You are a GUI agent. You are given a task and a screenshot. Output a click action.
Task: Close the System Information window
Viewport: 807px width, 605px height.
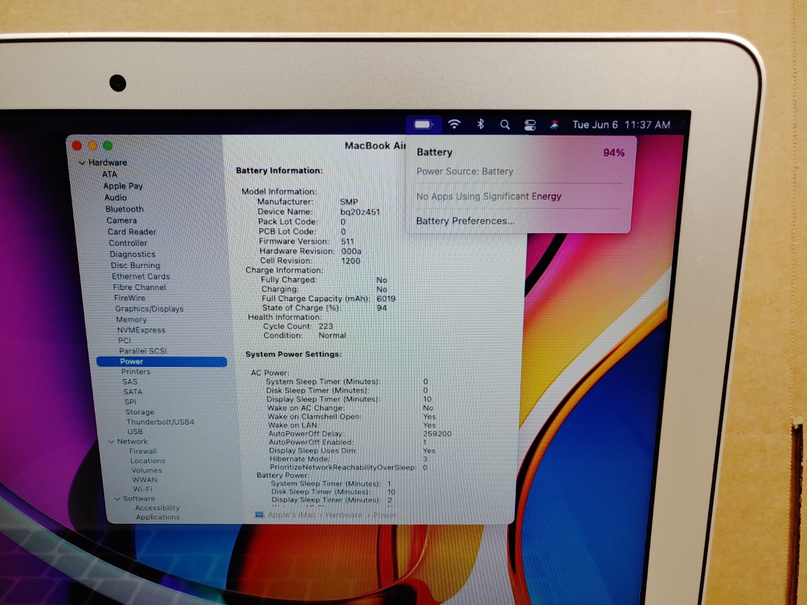[x=77, y=146]
